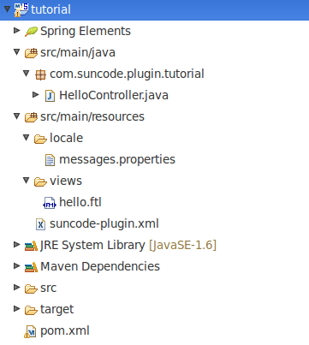Click the HelloController.java file icon
The height and width of the screenshot is (345, 309).
50,96
